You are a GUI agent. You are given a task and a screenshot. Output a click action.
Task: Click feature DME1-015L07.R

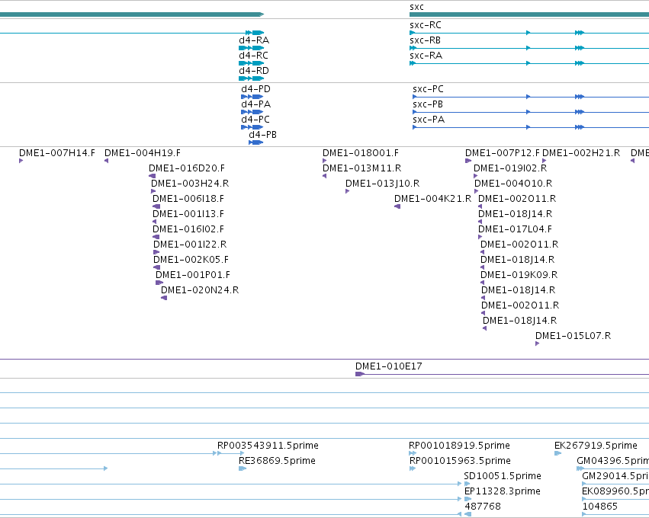click(573, 336)
